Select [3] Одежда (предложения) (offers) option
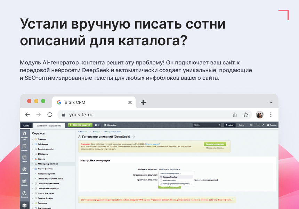The height and width of the screenshot is (209, 299). 176,184
